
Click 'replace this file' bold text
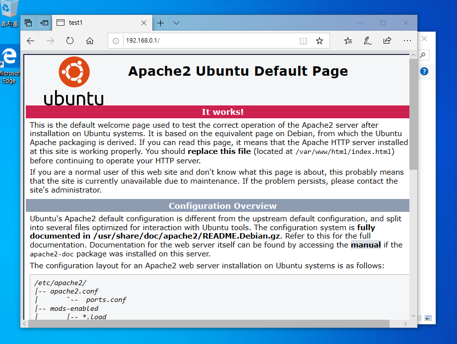[x=219, y=151]
